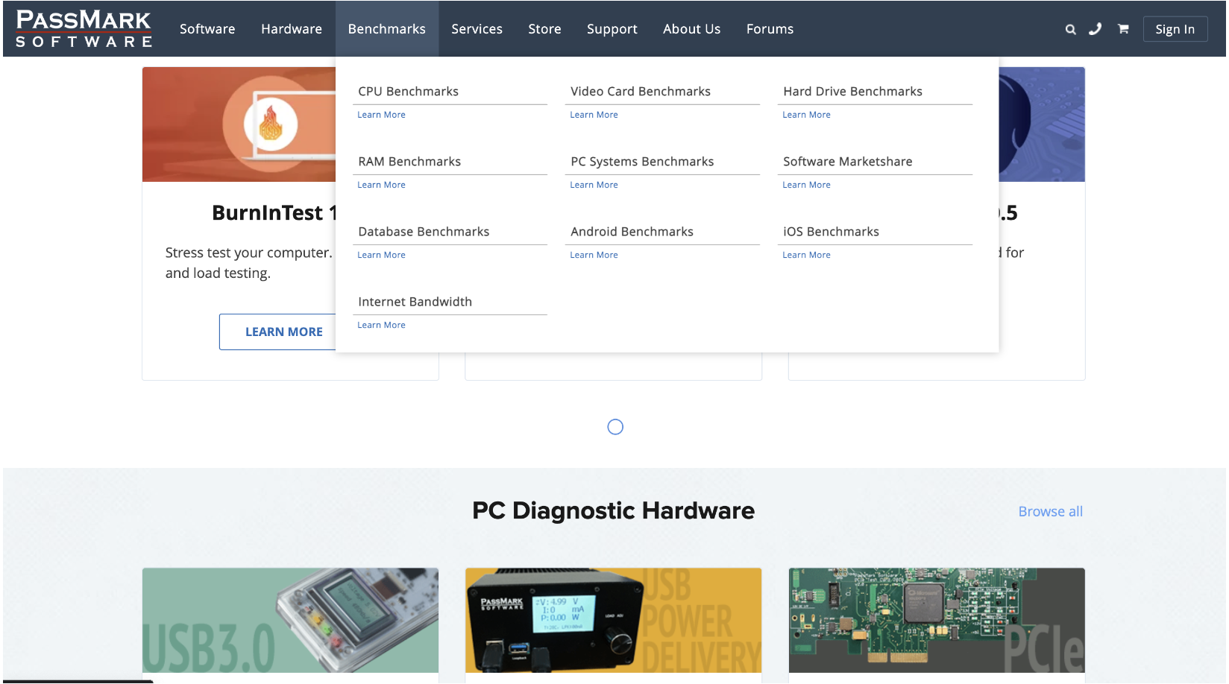Click the BurnInTest flame banner image
Viewport: 1229px width, 684px height.
[239, 124]
